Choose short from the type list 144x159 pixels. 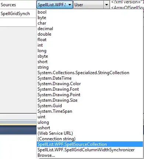(90, 62)
